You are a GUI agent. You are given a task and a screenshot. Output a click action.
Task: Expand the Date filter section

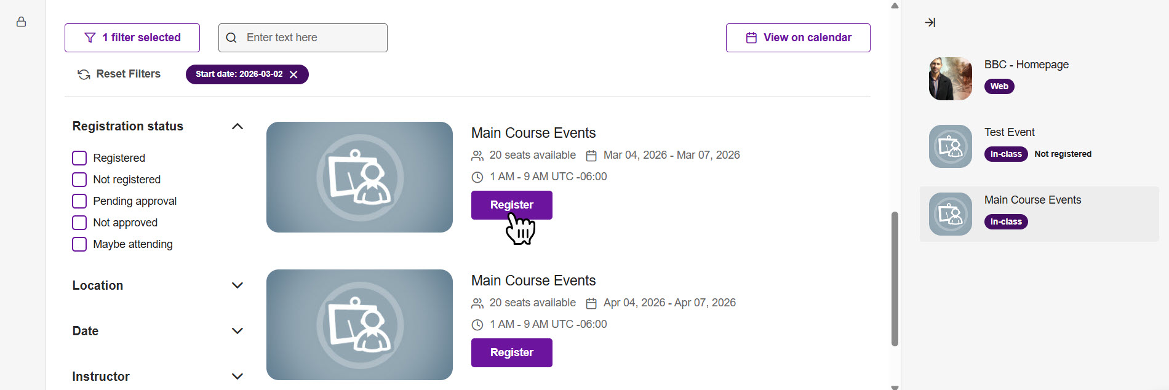tap(237, 331)
